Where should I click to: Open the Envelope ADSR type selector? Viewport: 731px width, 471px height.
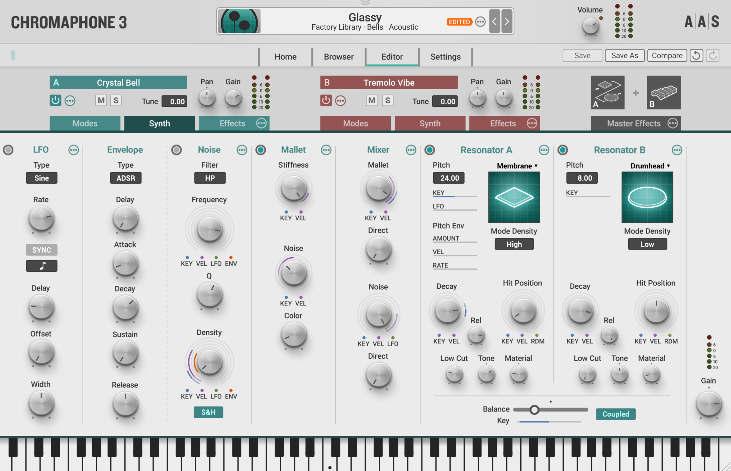(126, 178)
